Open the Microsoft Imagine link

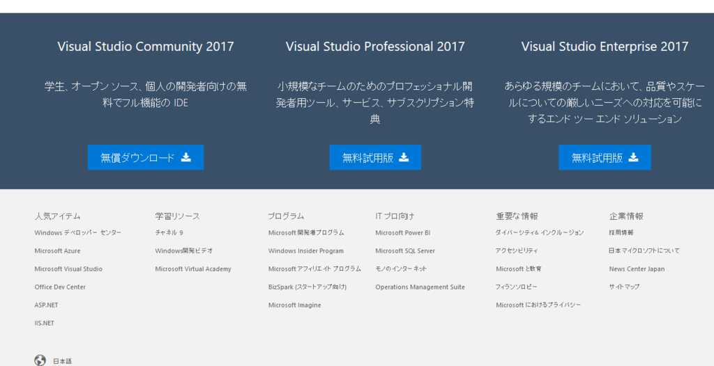[x=295, y=305]
